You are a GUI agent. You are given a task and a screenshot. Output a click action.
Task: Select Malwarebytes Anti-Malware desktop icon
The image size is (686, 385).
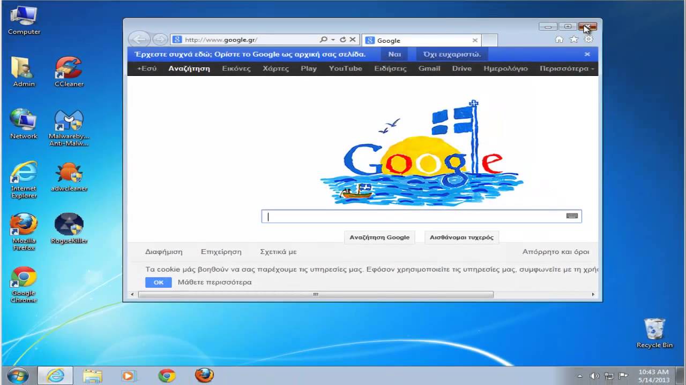point(69,128)
